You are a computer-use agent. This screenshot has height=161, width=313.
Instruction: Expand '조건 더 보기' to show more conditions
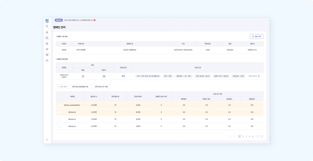point(254,76)
